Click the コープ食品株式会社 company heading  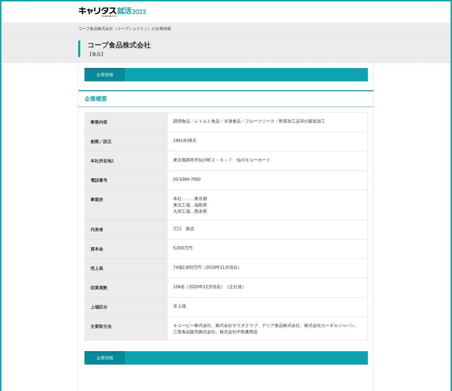tap(119, 45)
